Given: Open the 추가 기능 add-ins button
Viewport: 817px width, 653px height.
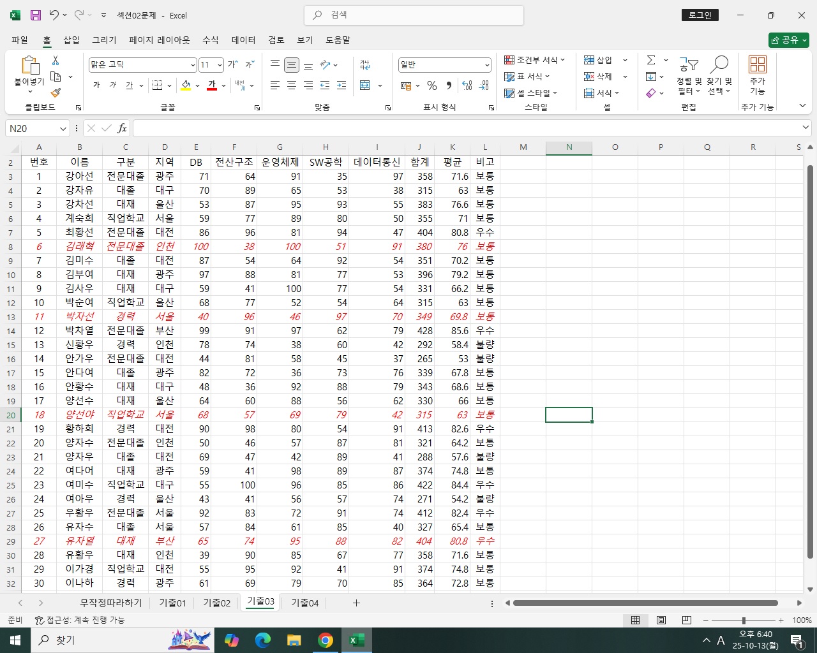Looking at the screenshot, I should [x=757, y=75].
